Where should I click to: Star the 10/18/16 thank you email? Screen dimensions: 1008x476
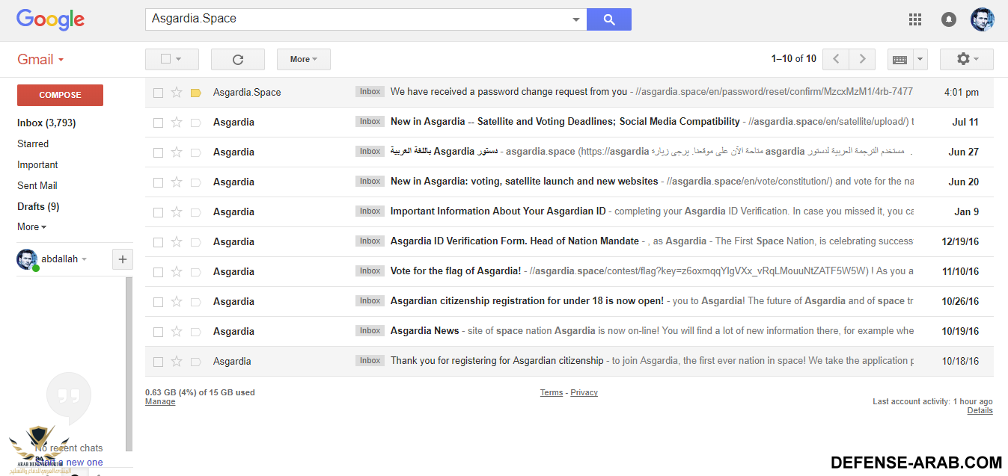coord(177,362)
